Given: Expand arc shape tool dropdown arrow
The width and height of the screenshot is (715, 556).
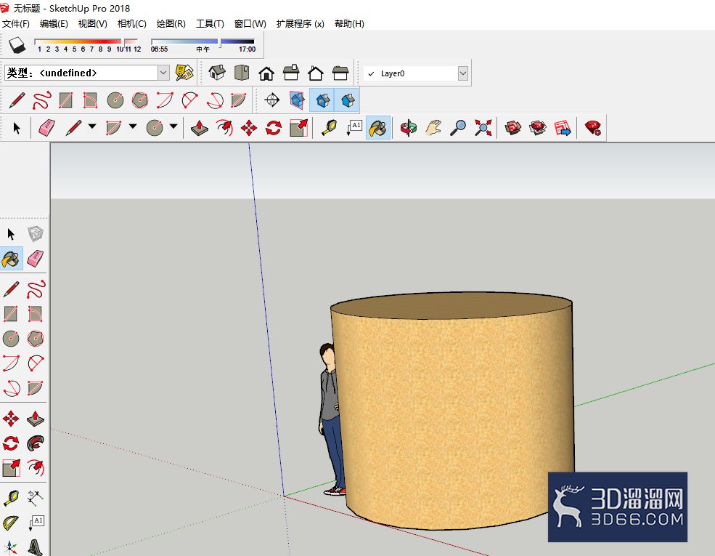Looking at the screenshot, I should tap(133, 126).
